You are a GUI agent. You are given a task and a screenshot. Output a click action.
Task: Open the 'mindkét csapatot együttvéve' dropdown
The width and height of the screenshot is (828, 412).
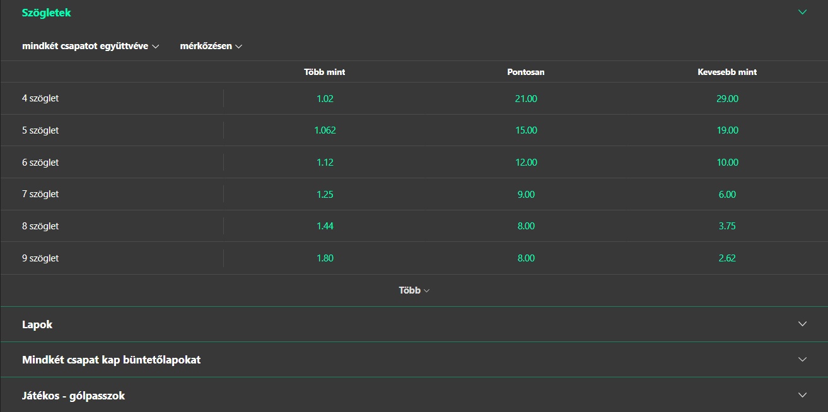coord(90,46)
